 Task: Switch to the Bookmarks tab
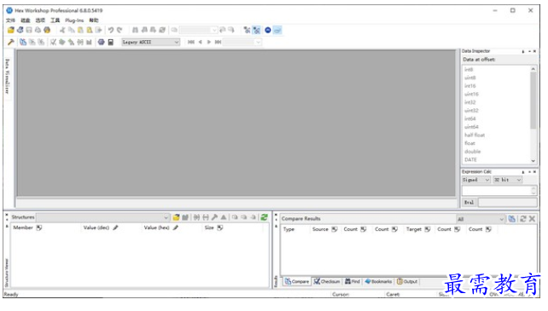click(x=378, y=281)
